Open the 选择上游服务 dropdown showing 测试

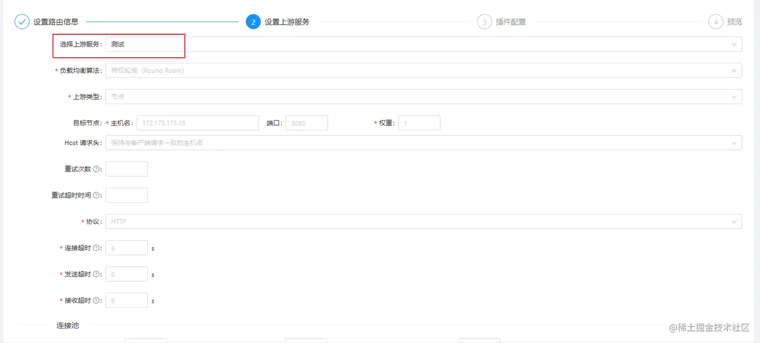[423, 44]
